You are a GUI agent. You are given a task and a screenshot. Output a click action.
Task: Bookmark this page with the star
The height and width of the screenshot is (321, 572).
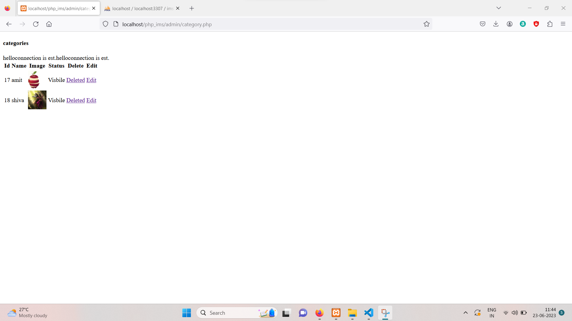click(427, 24)
